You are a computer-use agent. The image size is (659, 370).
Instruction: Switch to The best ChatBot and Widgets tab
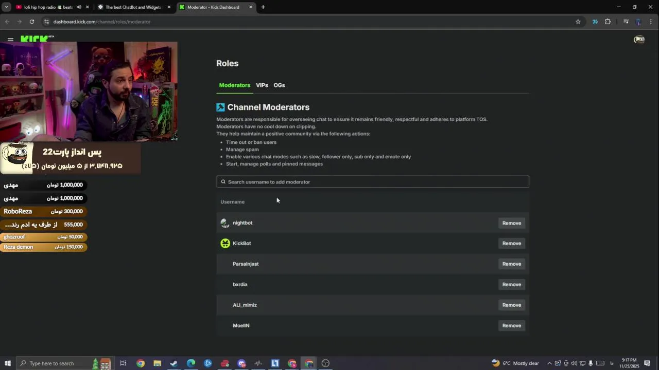[x=133, y=7]
